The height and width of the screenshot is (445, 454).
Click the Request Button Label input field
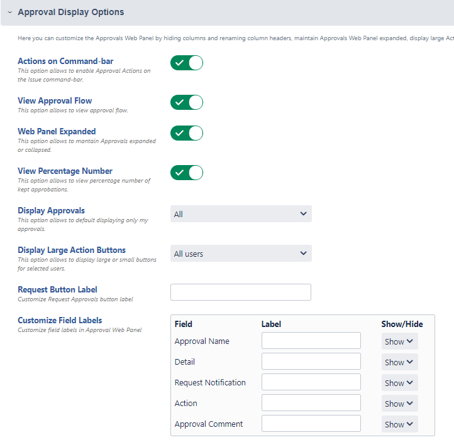[241, 292]
